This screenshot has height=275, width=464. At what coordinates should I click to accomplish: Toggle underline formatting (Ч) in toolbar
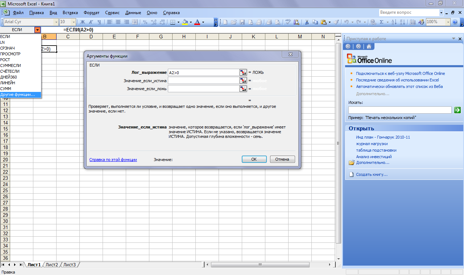(99, 22)
